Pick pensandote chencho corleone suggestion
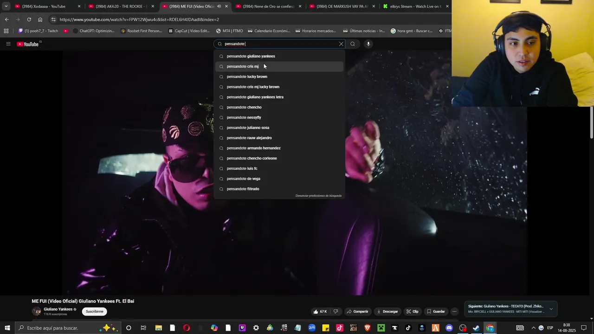The image size is (594, 334). [x=279, y=158]
